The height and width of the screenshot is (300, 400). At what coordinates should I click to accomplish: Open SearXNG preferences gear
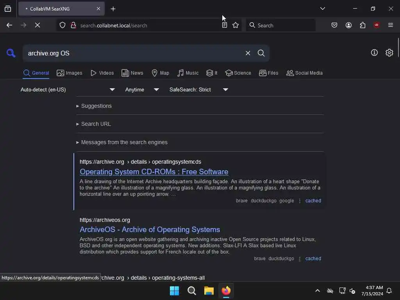click(389, 53)
